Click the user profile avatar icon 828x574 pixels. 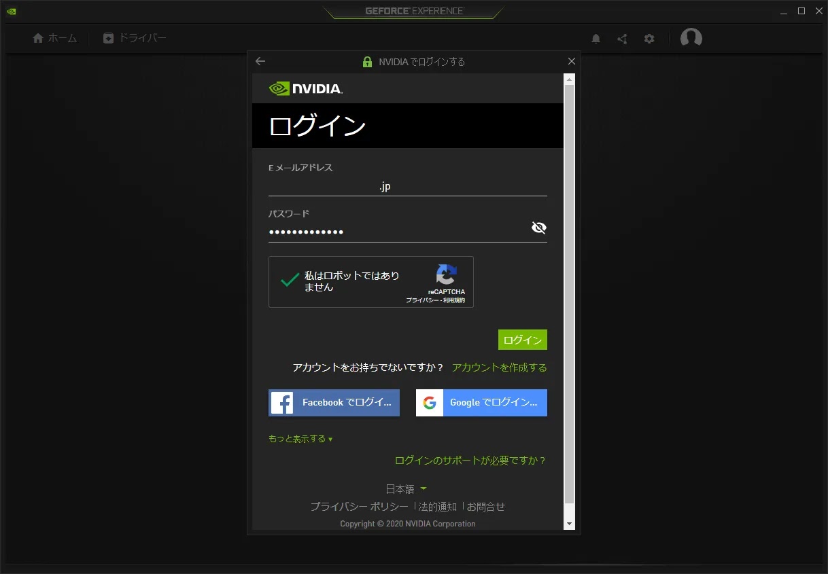click(x=691, y=38)
